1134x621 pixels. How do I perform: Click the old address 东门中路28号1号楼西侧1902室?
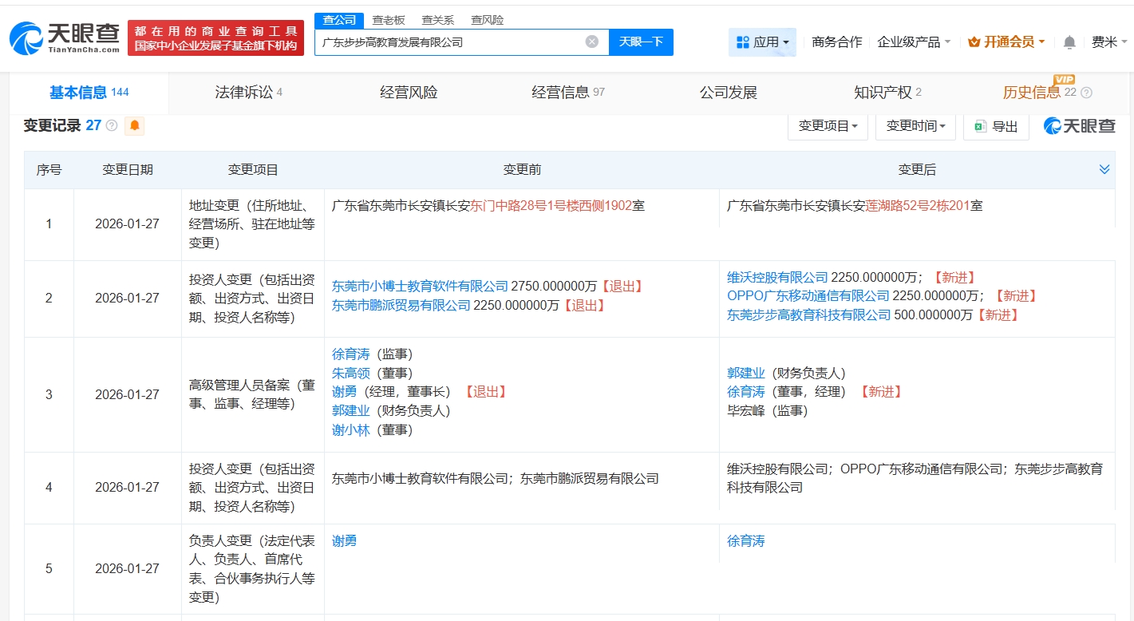click(557, 205)
